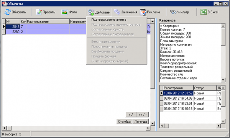
Task: Sort by Расположение column header
Action: [x=48, y=21]
